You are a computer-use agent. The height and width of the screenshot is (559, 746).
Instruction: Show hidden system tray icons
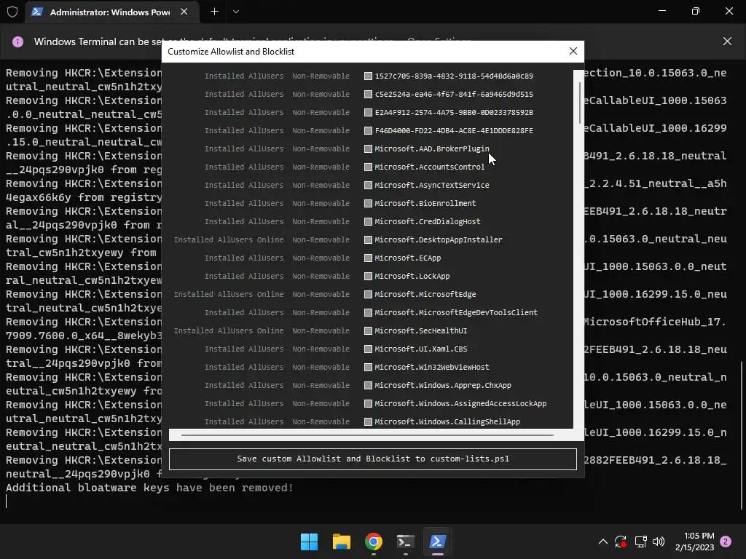click(602, 542)
